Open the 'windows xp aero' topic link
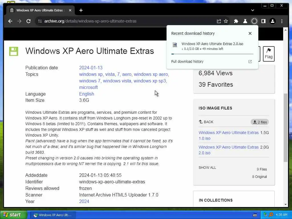The height and width of the screenshot is (219, 292). (x=151, y=74)
